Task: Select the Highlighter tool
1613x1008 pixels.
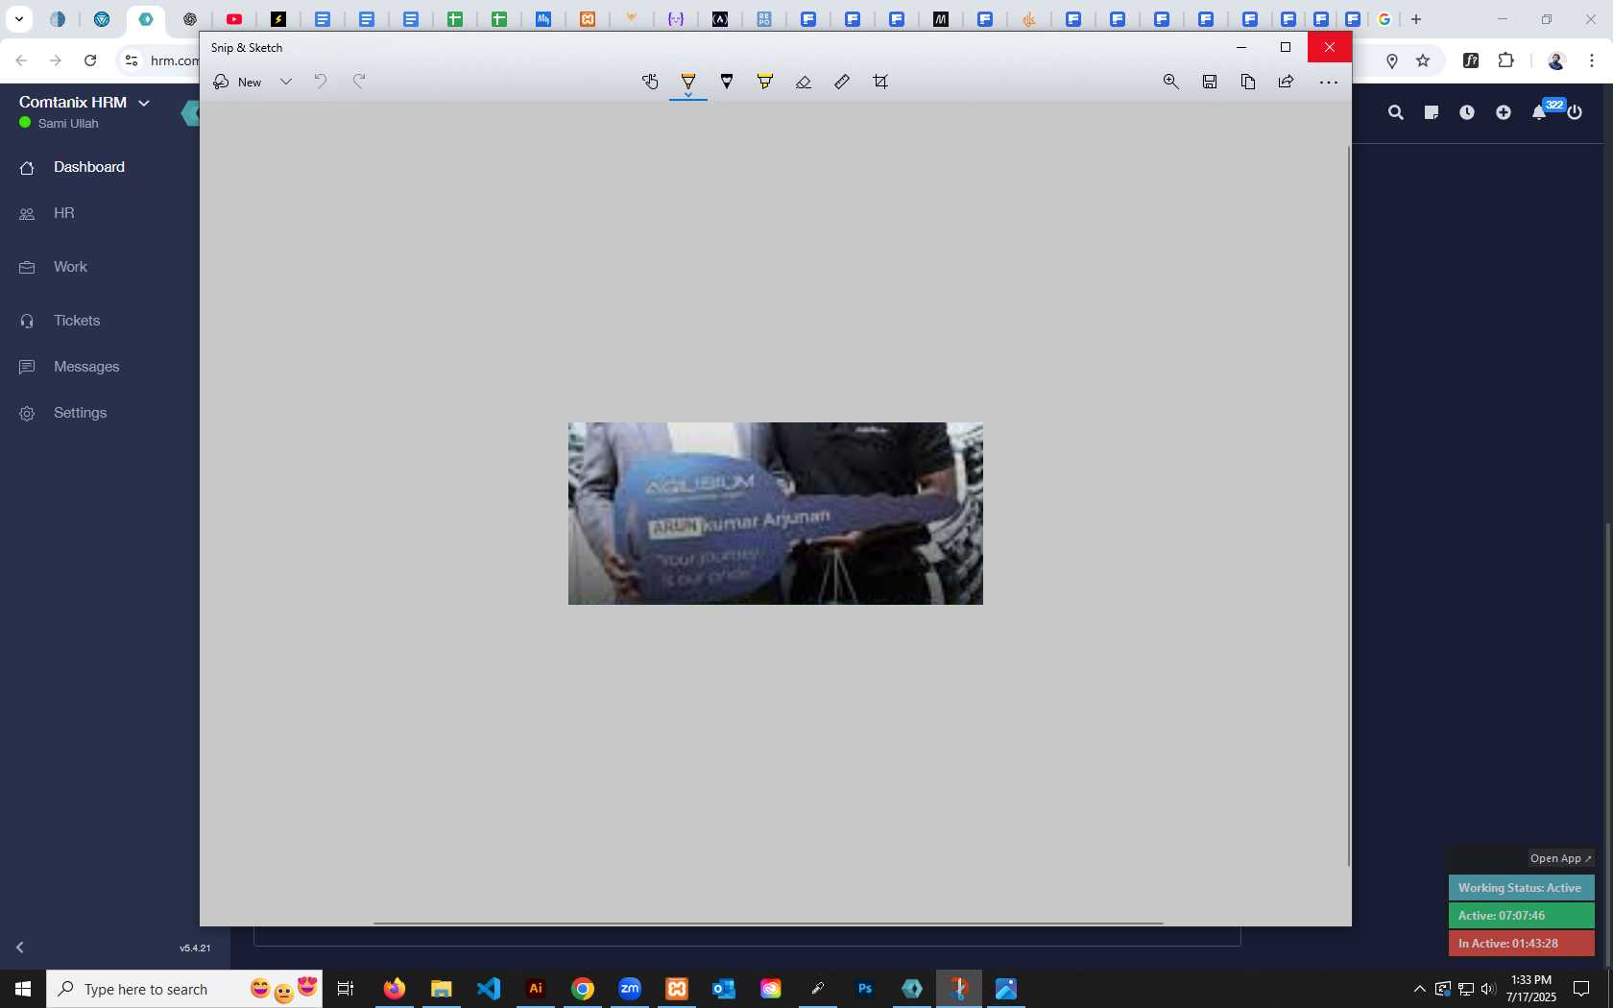Action: coord(765,82)
